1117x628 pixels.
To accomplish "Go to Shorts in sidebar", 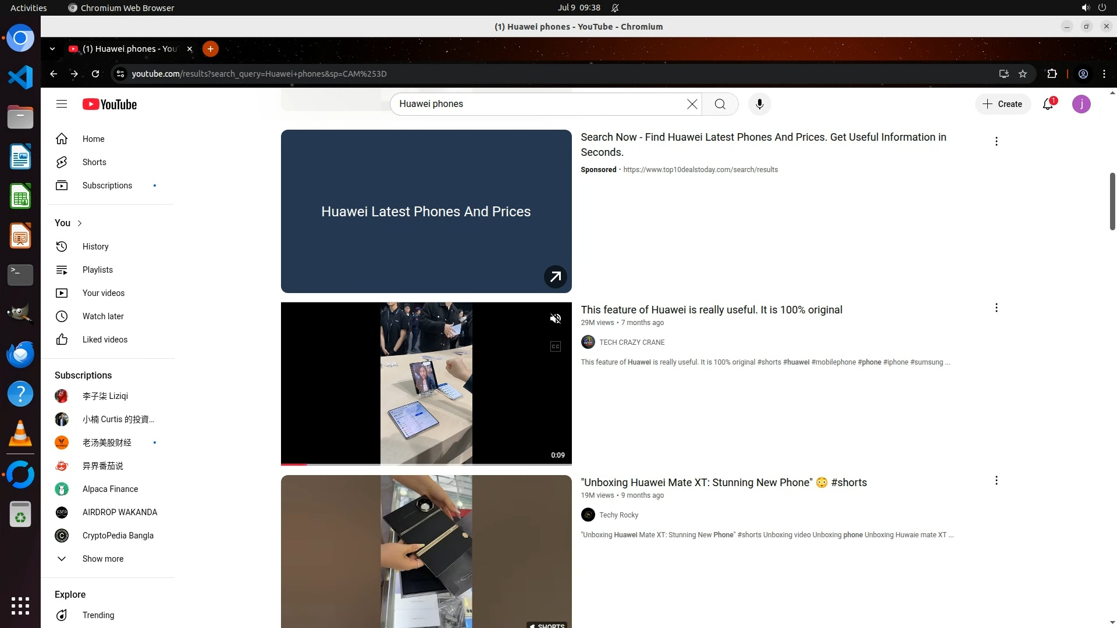I will [94, 162].
